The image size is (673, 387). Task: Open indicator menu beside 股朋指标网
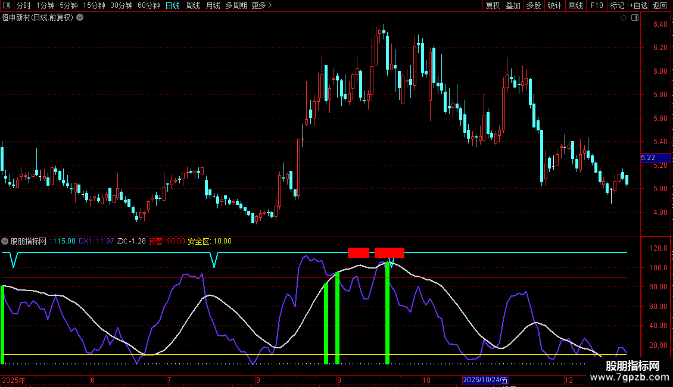[x=5, y=241]
